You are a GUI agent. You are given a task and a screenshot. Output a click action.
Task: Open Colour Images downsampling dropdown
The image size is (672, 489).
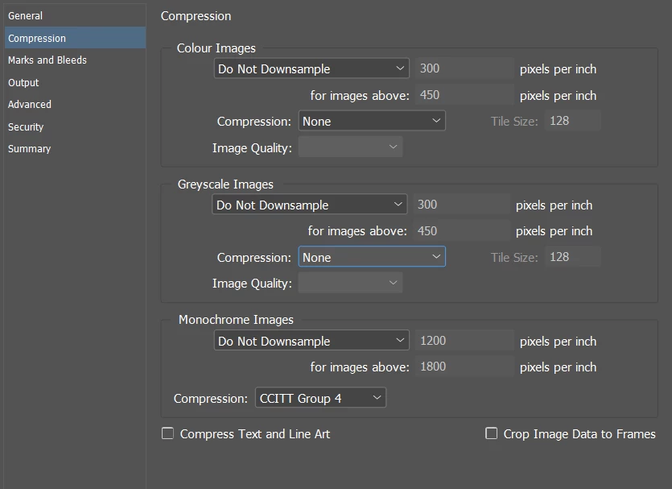pyautogui.click(x=311, y=69)
